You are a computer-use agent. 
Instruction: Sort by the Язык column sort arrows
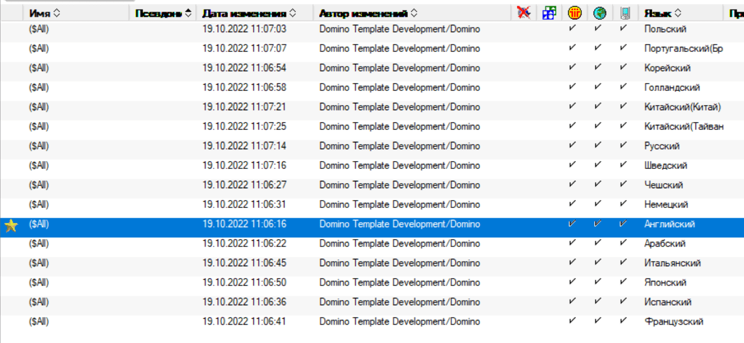pyautogui.click(x=678, y=13)
